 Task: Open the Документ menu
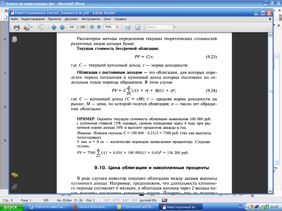click(x=71, y=19)
